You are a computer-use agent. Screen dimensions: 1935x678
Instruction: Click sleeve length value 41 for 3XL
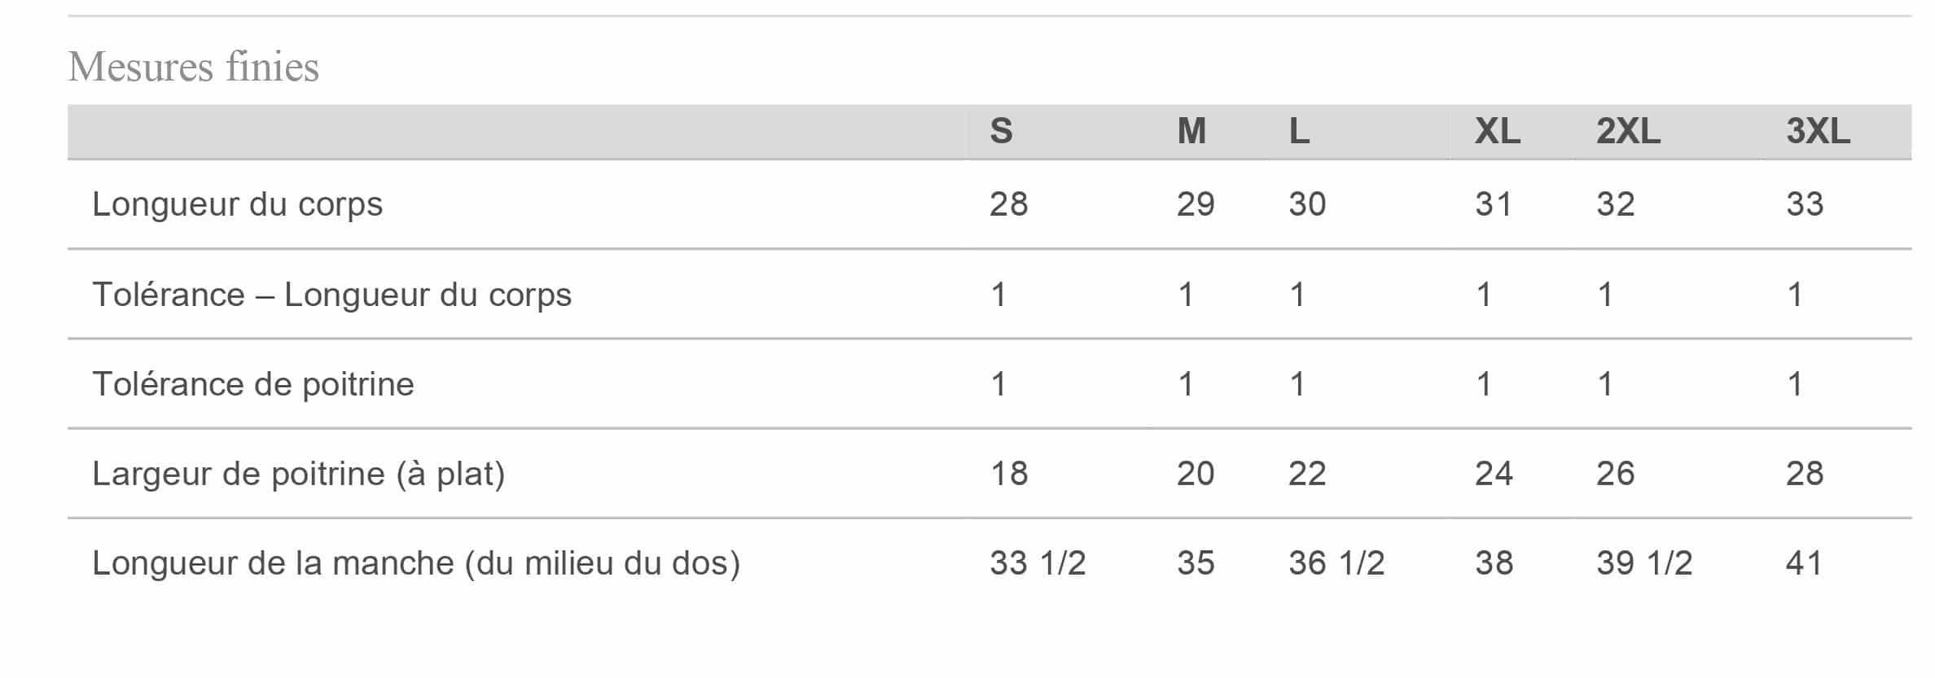1803,563
